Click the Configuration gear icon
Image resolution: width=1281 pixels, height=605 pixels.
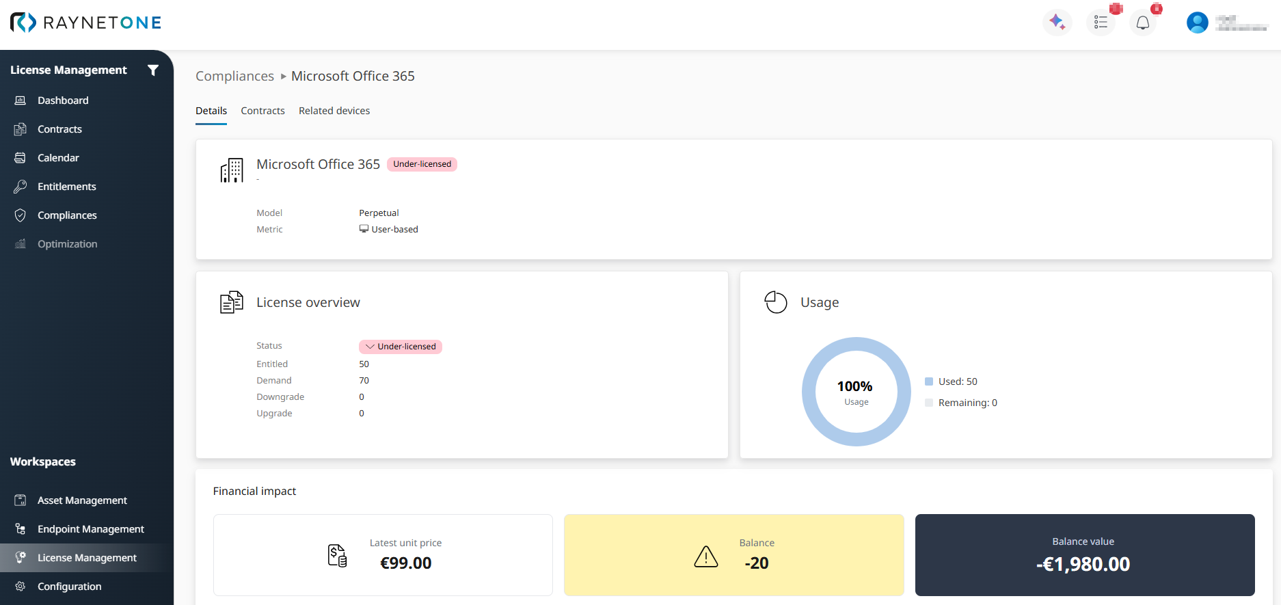click(x=21, y=587)
